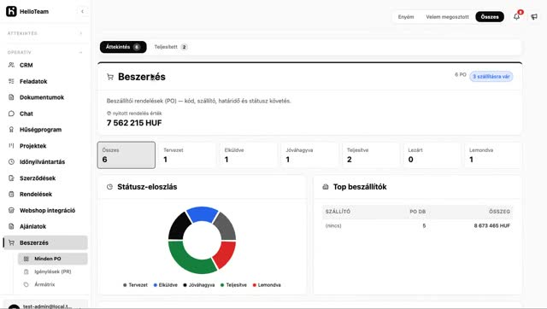Click the Státusz-eloszlás chart icon

(109, 187)
